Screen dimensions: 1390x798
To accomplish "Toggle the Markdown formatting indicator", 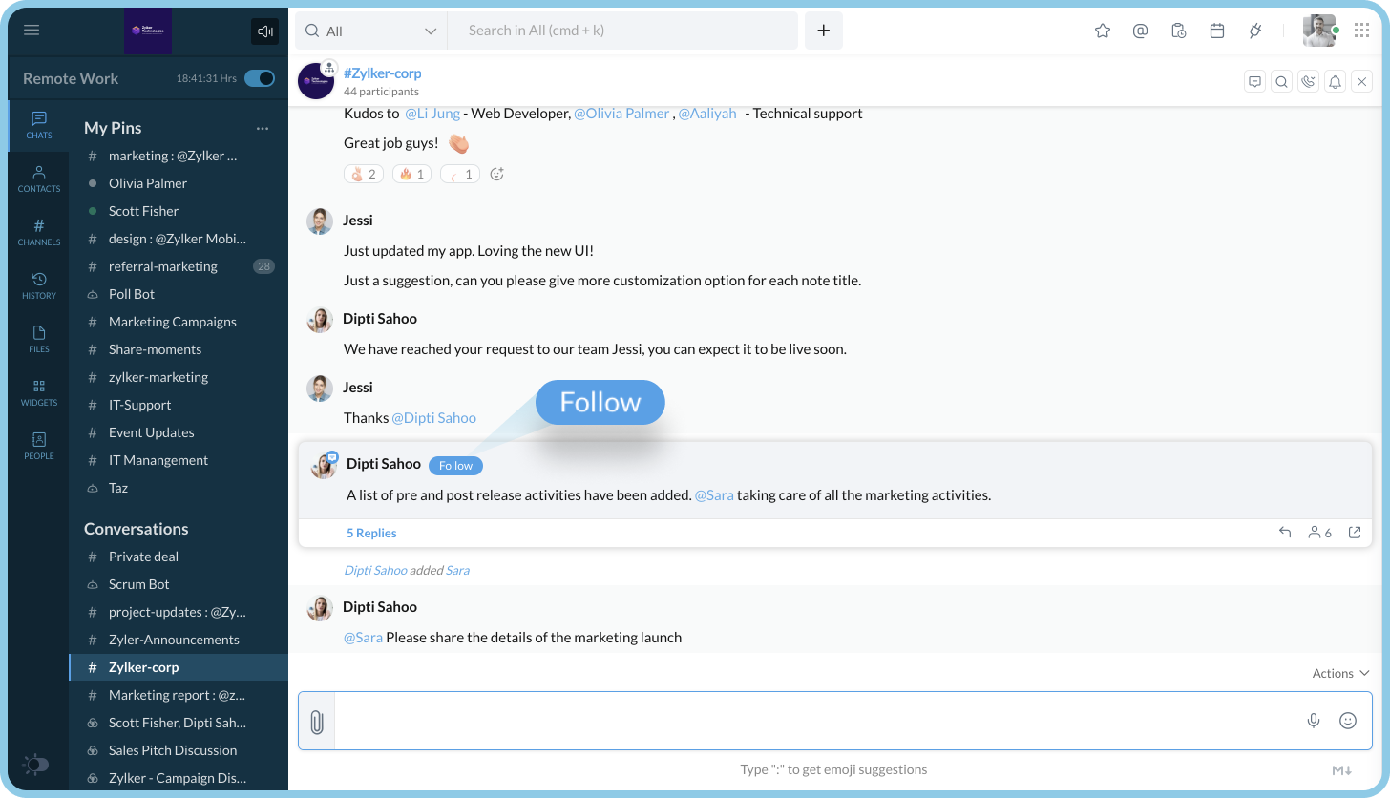I will [1341, 770].
